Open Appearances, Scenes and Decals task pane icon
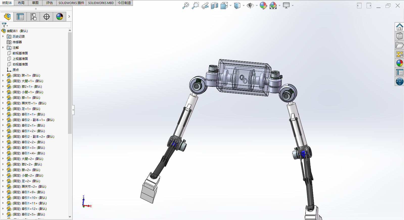Viewport: 404px width, 220px height. [x=399, y=63]
